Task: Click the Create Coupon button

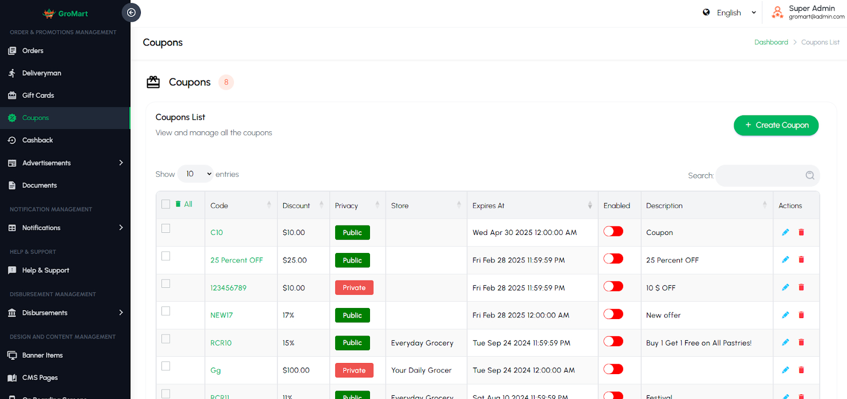Action: (776, 125)
